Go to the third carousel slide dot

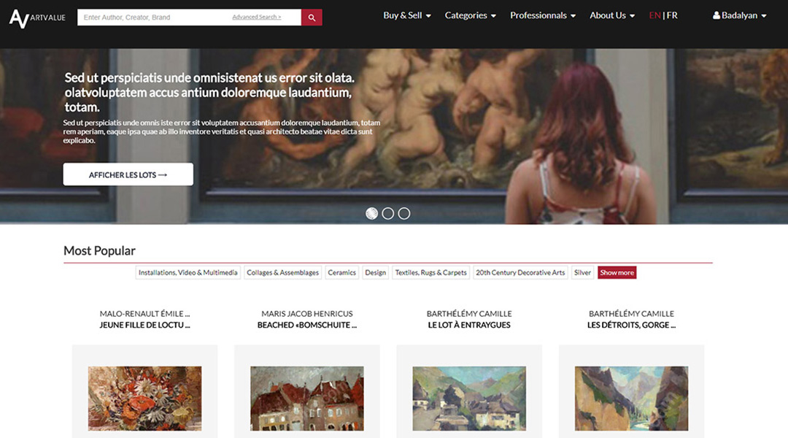pyautogui.click(x=404, y=213)
